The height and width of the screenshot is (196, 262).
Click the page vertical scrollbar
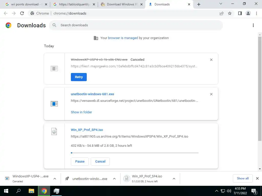[x=260, y=88]
